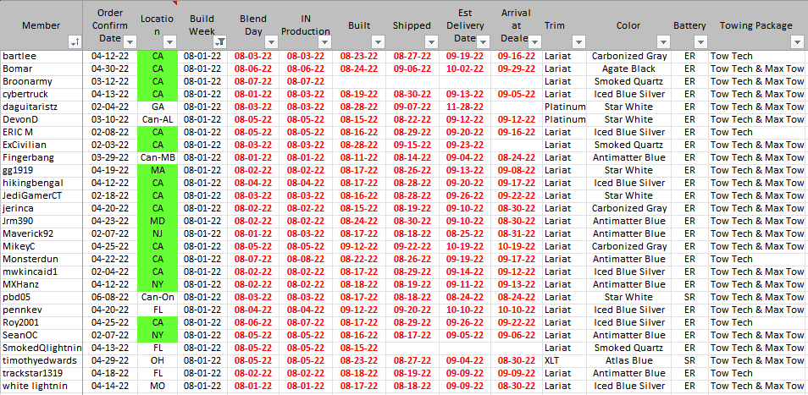The width and height of the screenshot is (808, 395).
Task: Click the green CA cell for bartlee
Action: (158, 56)
